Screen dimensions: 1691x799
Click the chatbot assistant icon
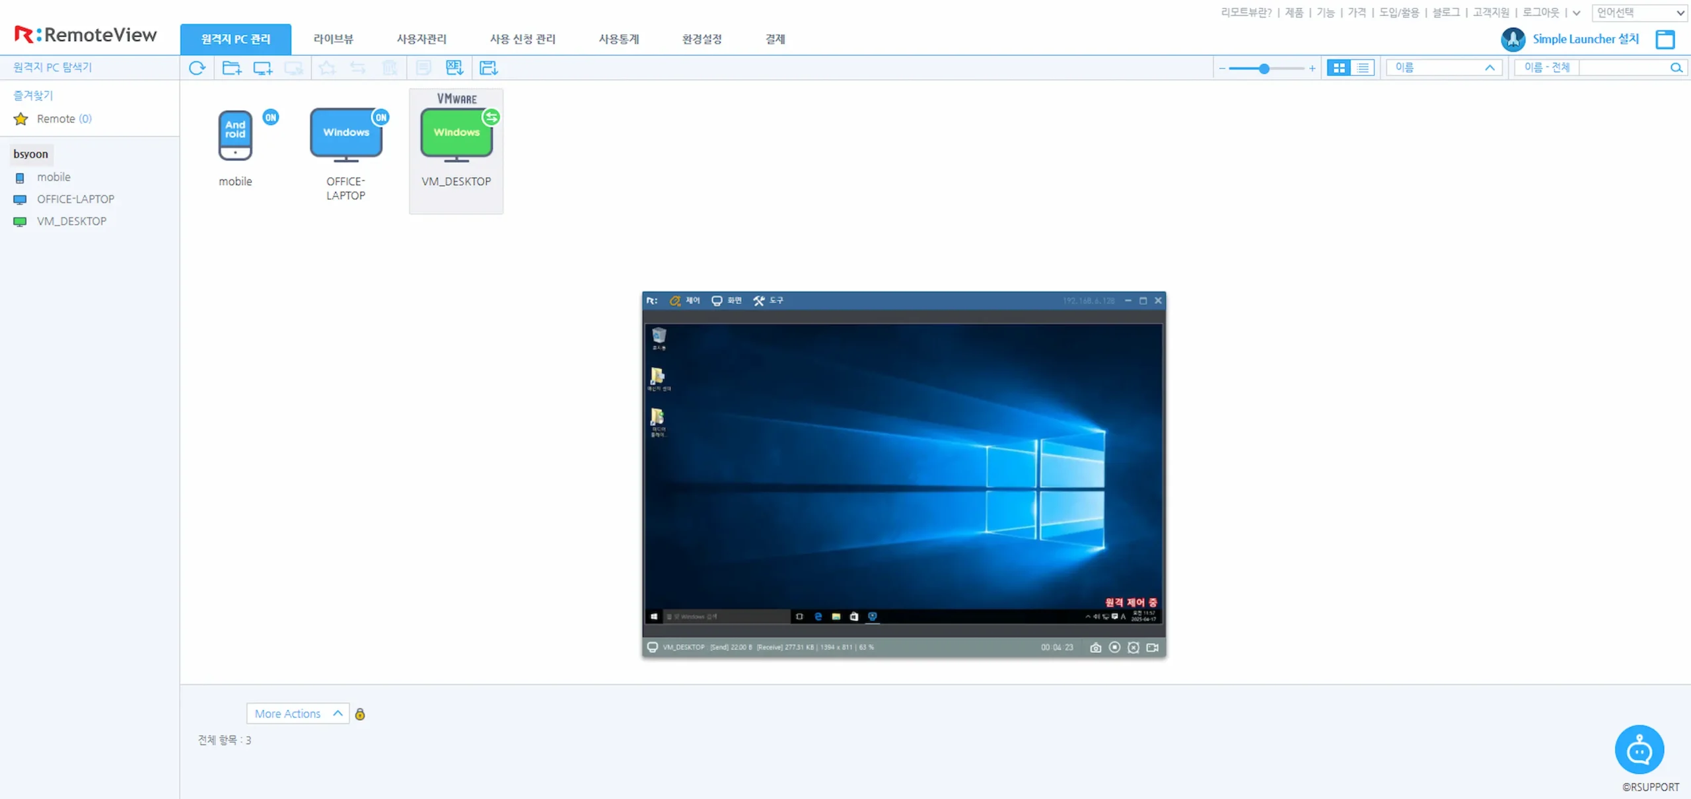pyautogui.click(x=1639, y=749)
